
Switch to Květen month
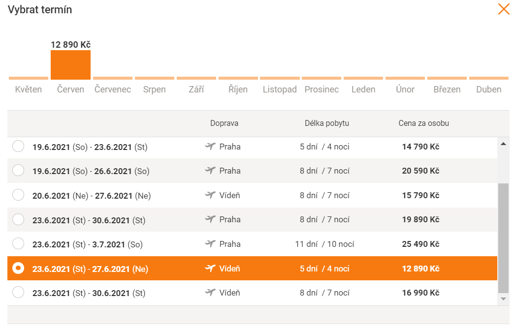click(29, 89)
